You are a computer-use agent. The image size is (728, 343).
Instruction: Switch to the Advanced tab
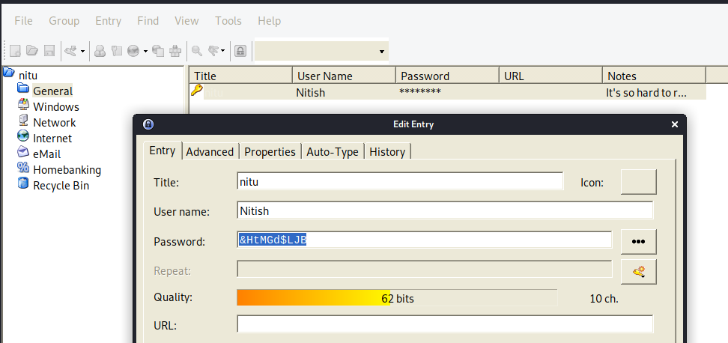[210, 152]
